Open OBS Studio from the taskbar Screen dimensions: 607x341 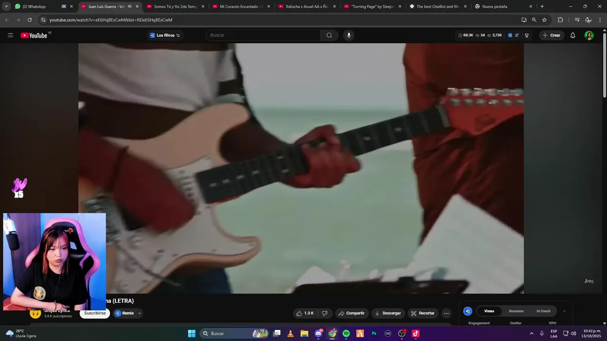[x=402, y=333]
